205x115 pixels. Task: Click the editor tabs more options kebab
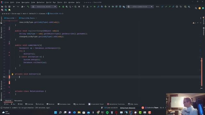[201, 18]
